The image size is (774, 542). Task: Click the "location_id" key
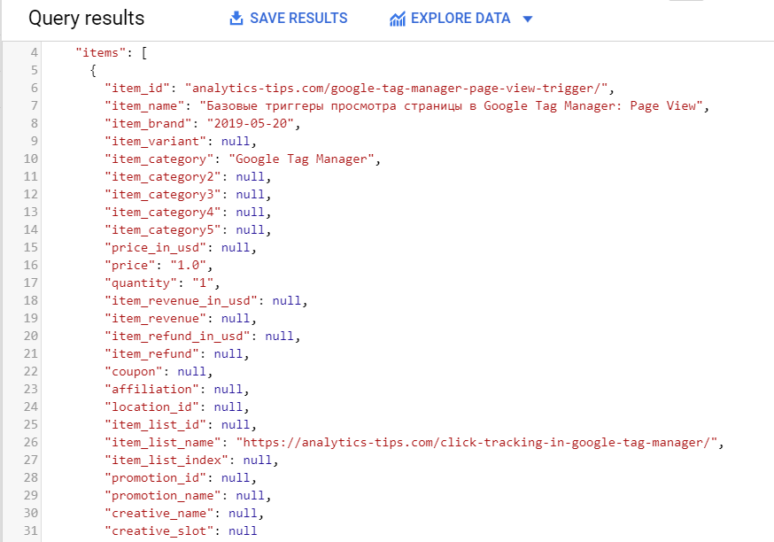coord(151,407)
